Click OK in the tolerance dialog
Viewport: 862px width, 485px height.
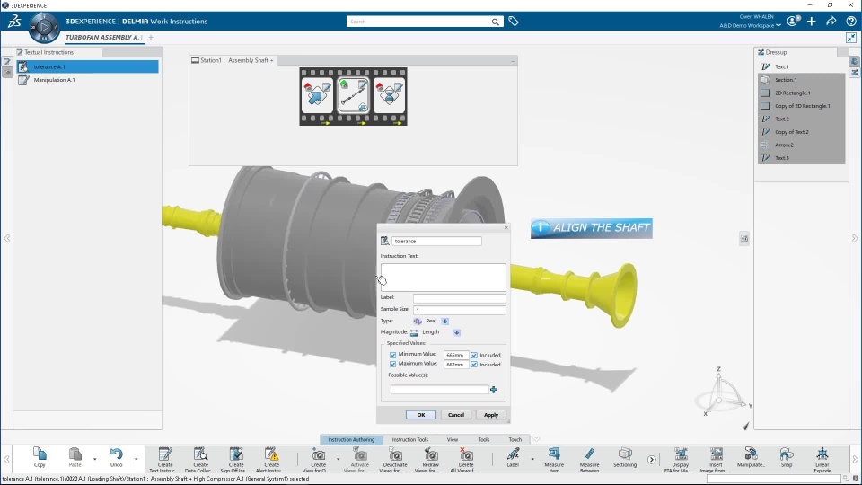(421, 415)
